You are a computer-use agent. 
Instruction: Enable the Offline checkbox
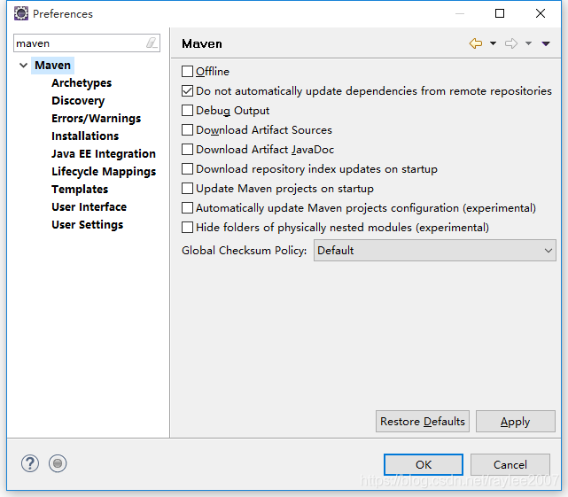pyautogui.click(x=187, y=72)
